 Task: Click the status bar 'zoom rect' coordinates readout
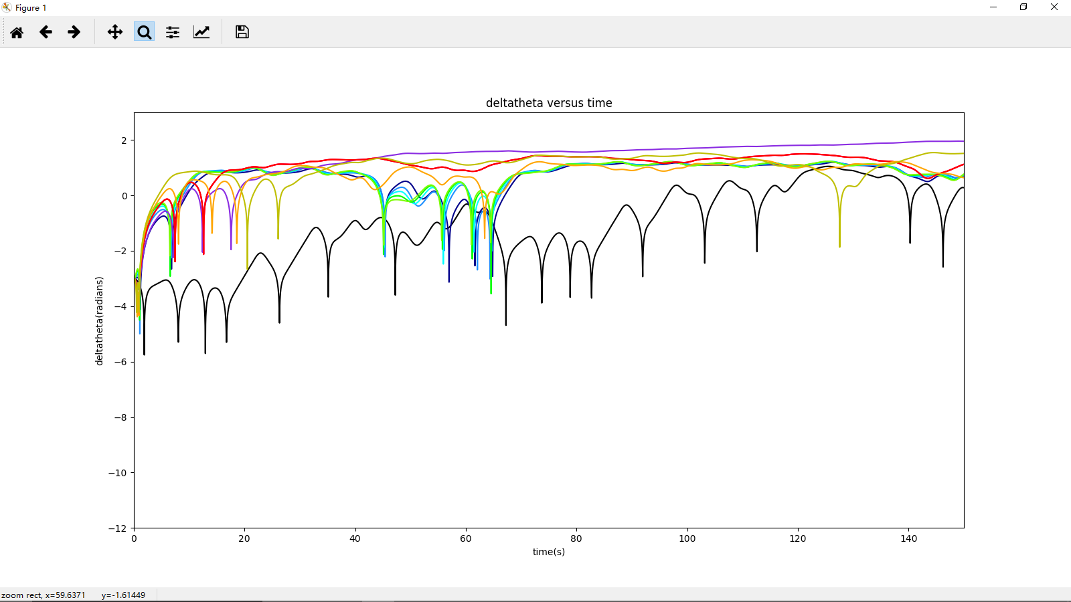[x=74, y=595]
